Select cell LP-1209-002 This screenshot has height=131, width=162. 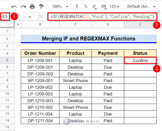40,87
